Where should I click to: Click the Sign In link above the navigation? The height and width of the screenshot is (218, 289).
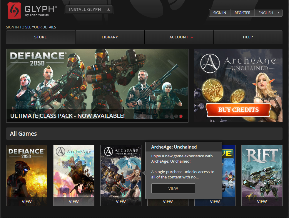(x=12, y=27)
